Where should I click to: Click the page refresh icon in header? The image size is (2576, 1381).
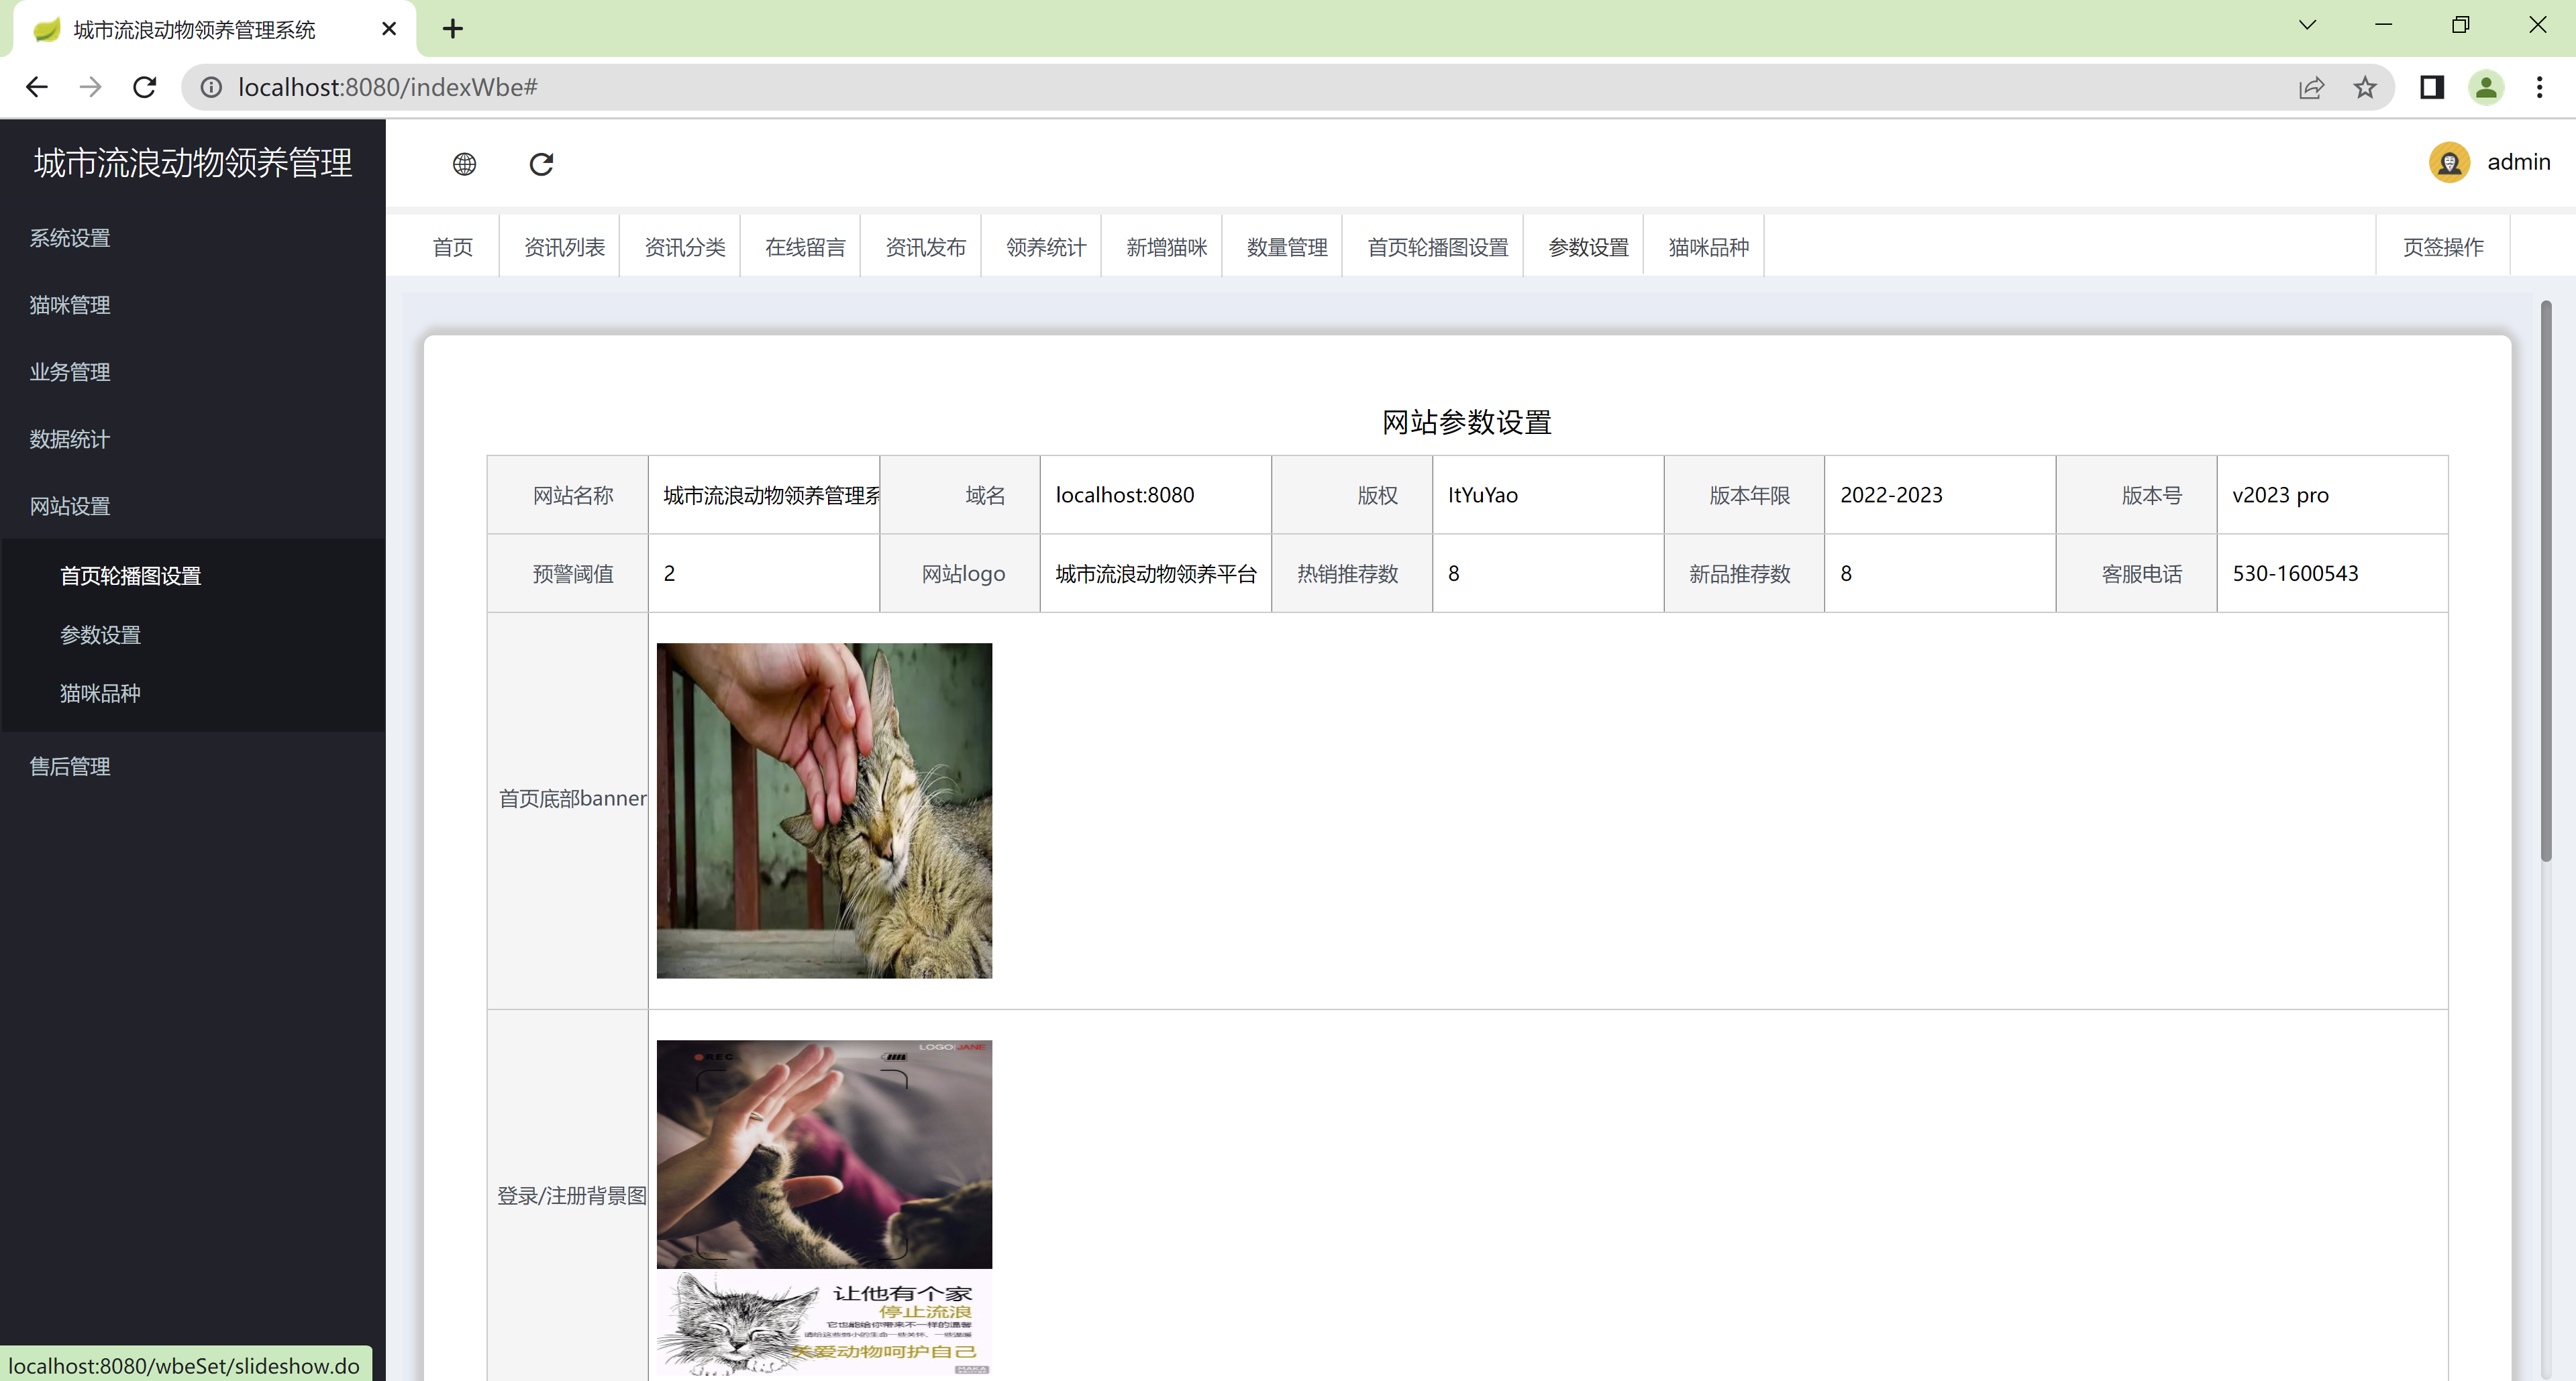tap(541, 164)
